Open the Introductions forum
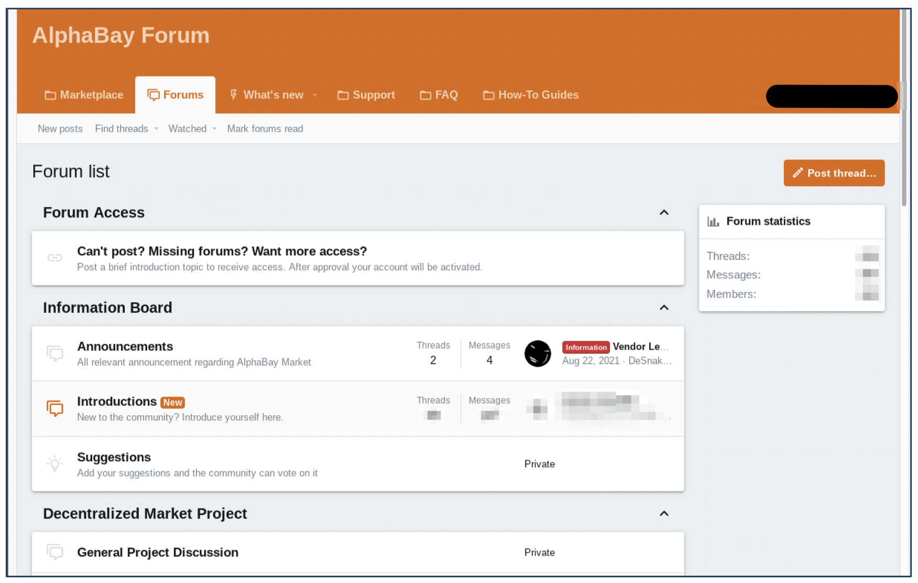This screenshot has height=583, width=918. (117, 402)
